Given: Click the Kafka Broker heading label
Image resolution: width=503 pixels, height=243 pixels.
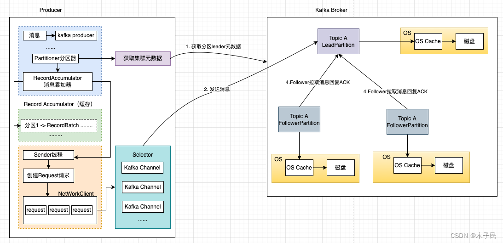Looking at the screenshot, I should click(x=331, y=10).
